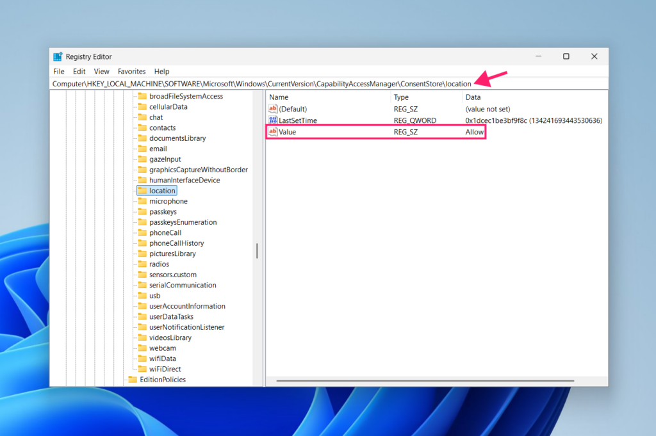
Task: Minimize the Registry Editor window
Action: [x=538, y=56]
